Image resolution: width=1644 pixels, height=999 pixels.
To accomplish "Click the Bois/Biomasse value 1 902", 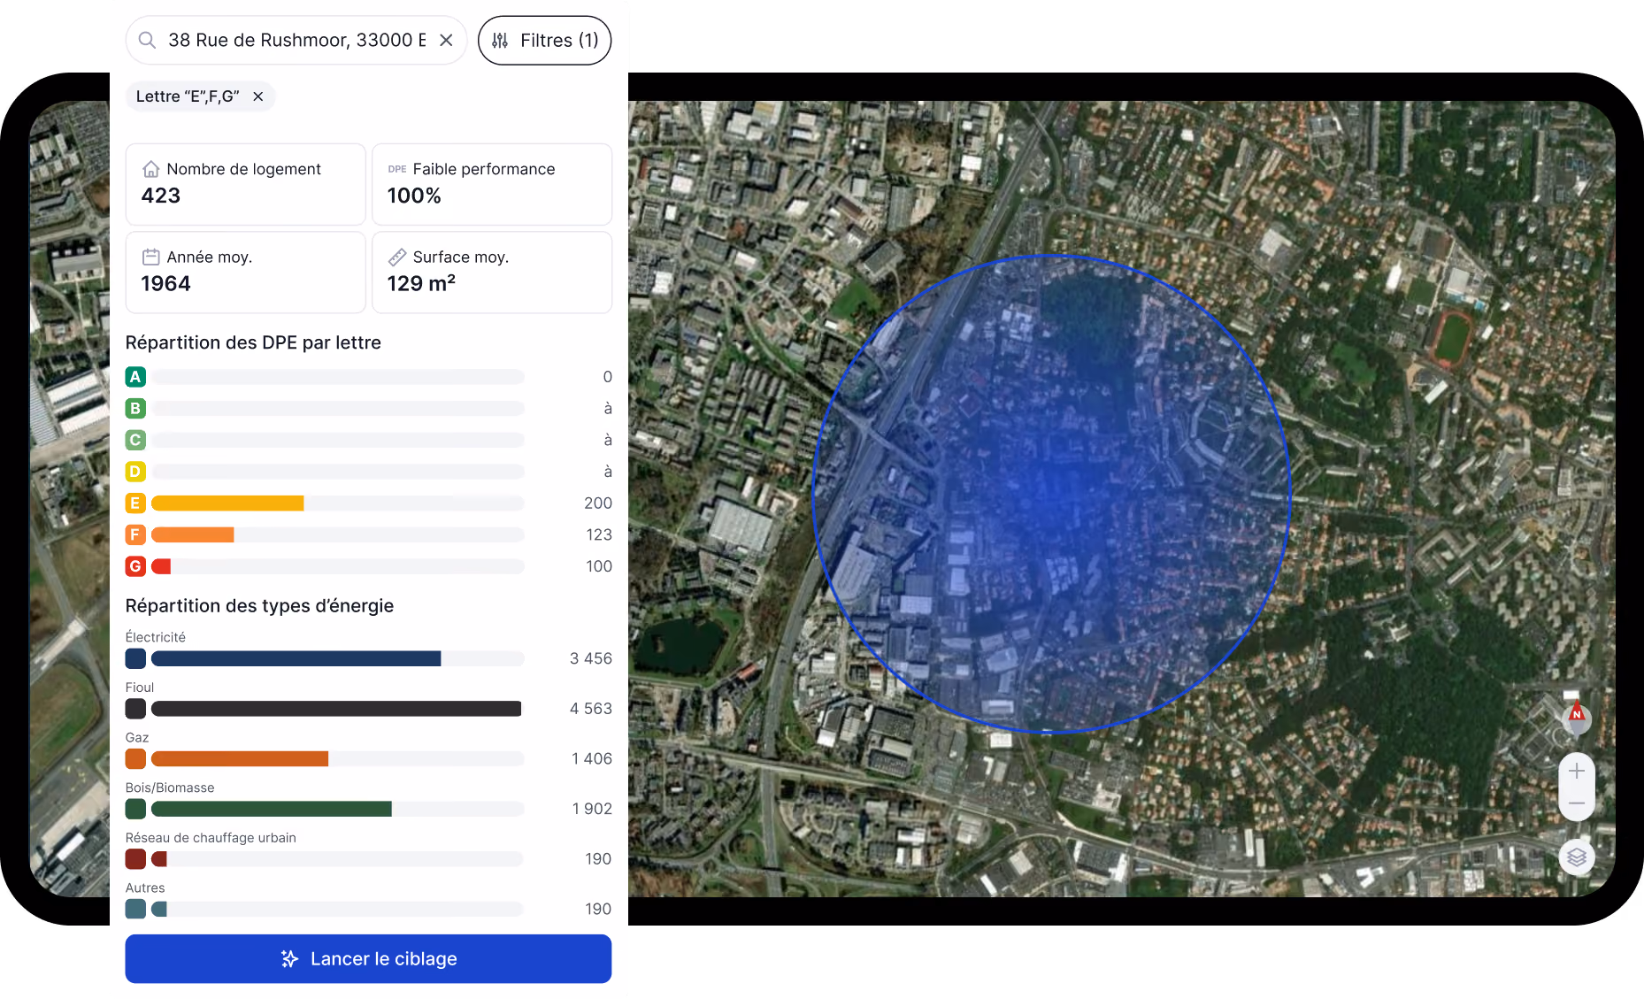I will coord(592,809).
